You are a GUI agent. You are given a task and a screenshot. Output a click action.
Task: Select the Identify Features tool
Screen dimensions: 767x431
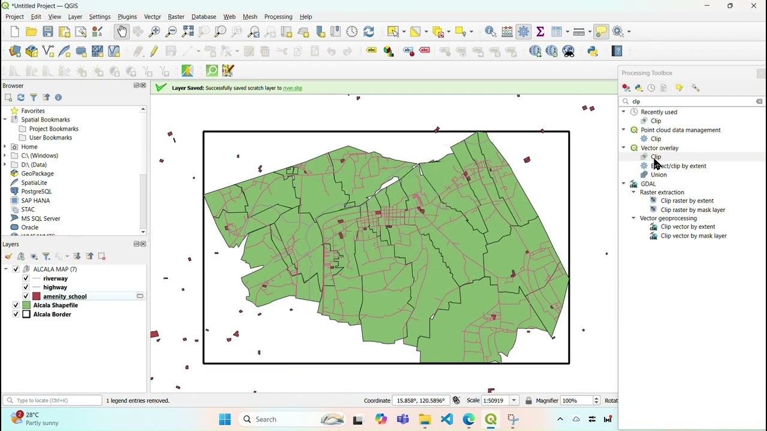[490, 32]
